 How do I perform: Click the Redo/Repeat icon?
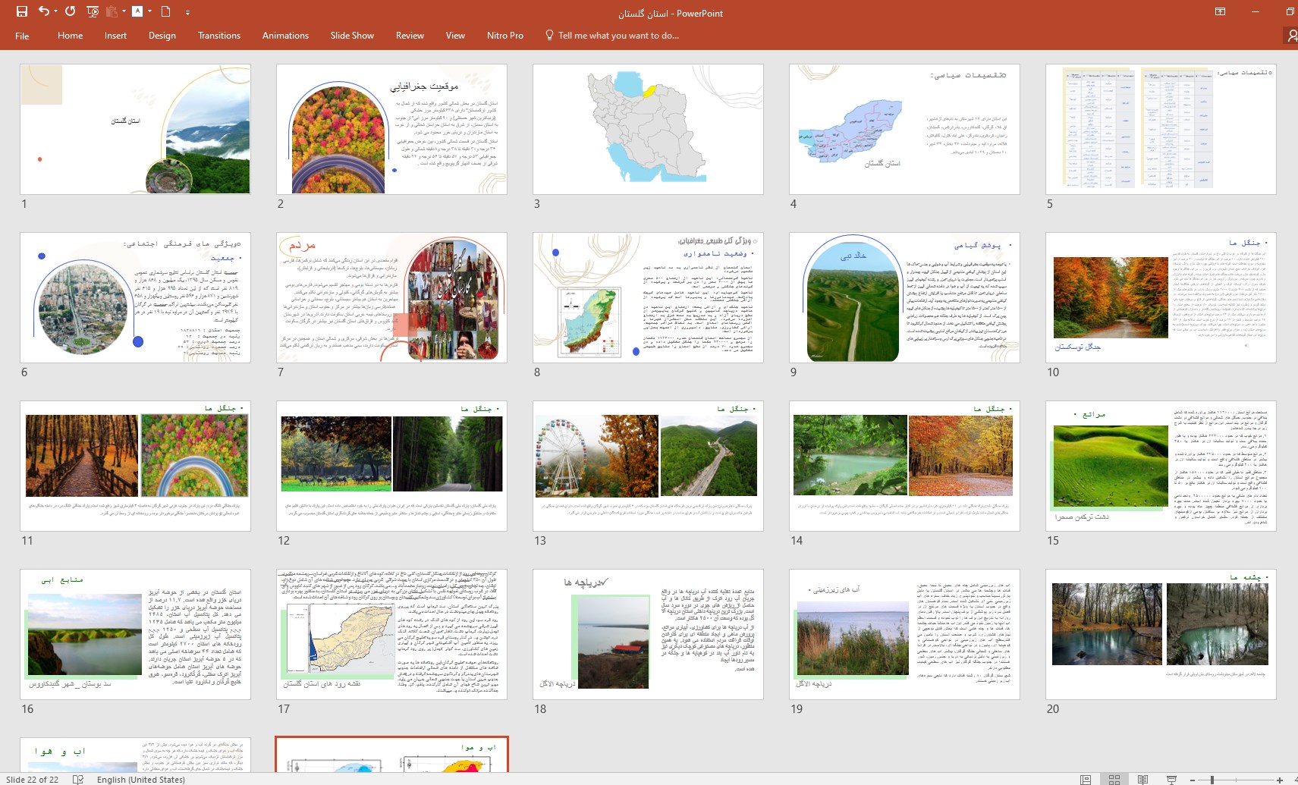(70, 11)
